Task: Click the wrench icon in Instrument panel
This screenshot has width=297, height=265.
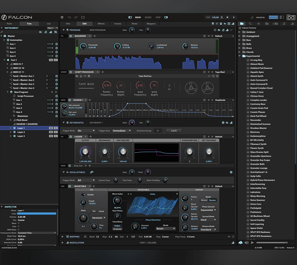Action: click(x=1, y=32)
